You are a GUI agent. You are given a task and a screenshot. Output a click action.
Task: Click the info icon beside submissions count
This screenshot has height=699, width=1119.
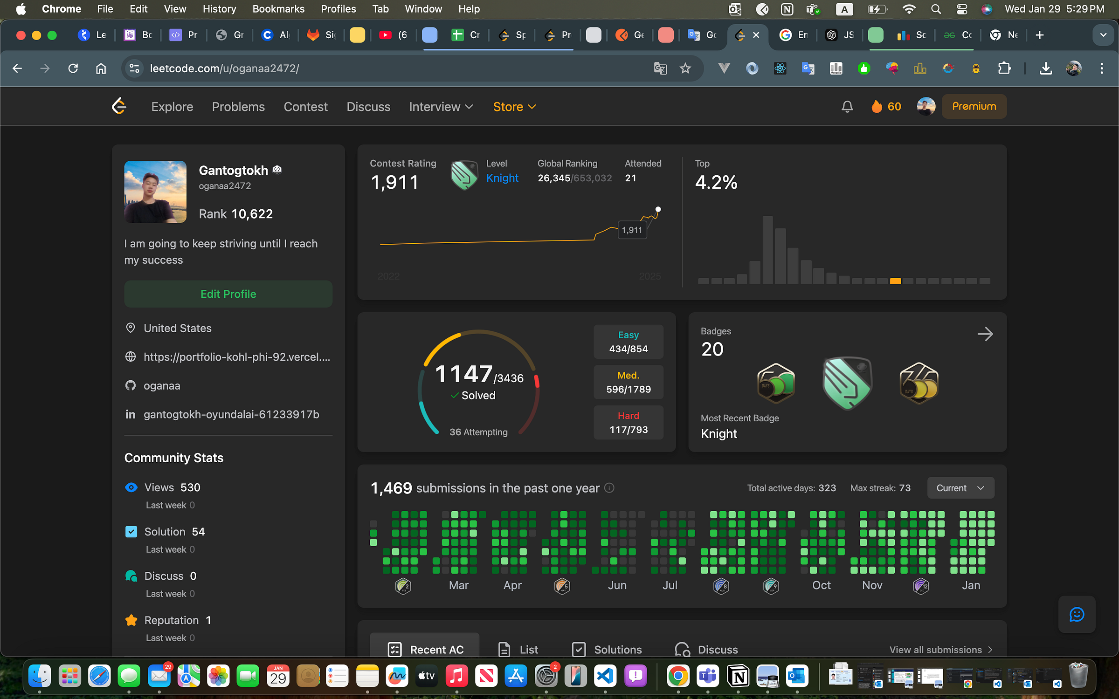609,488
